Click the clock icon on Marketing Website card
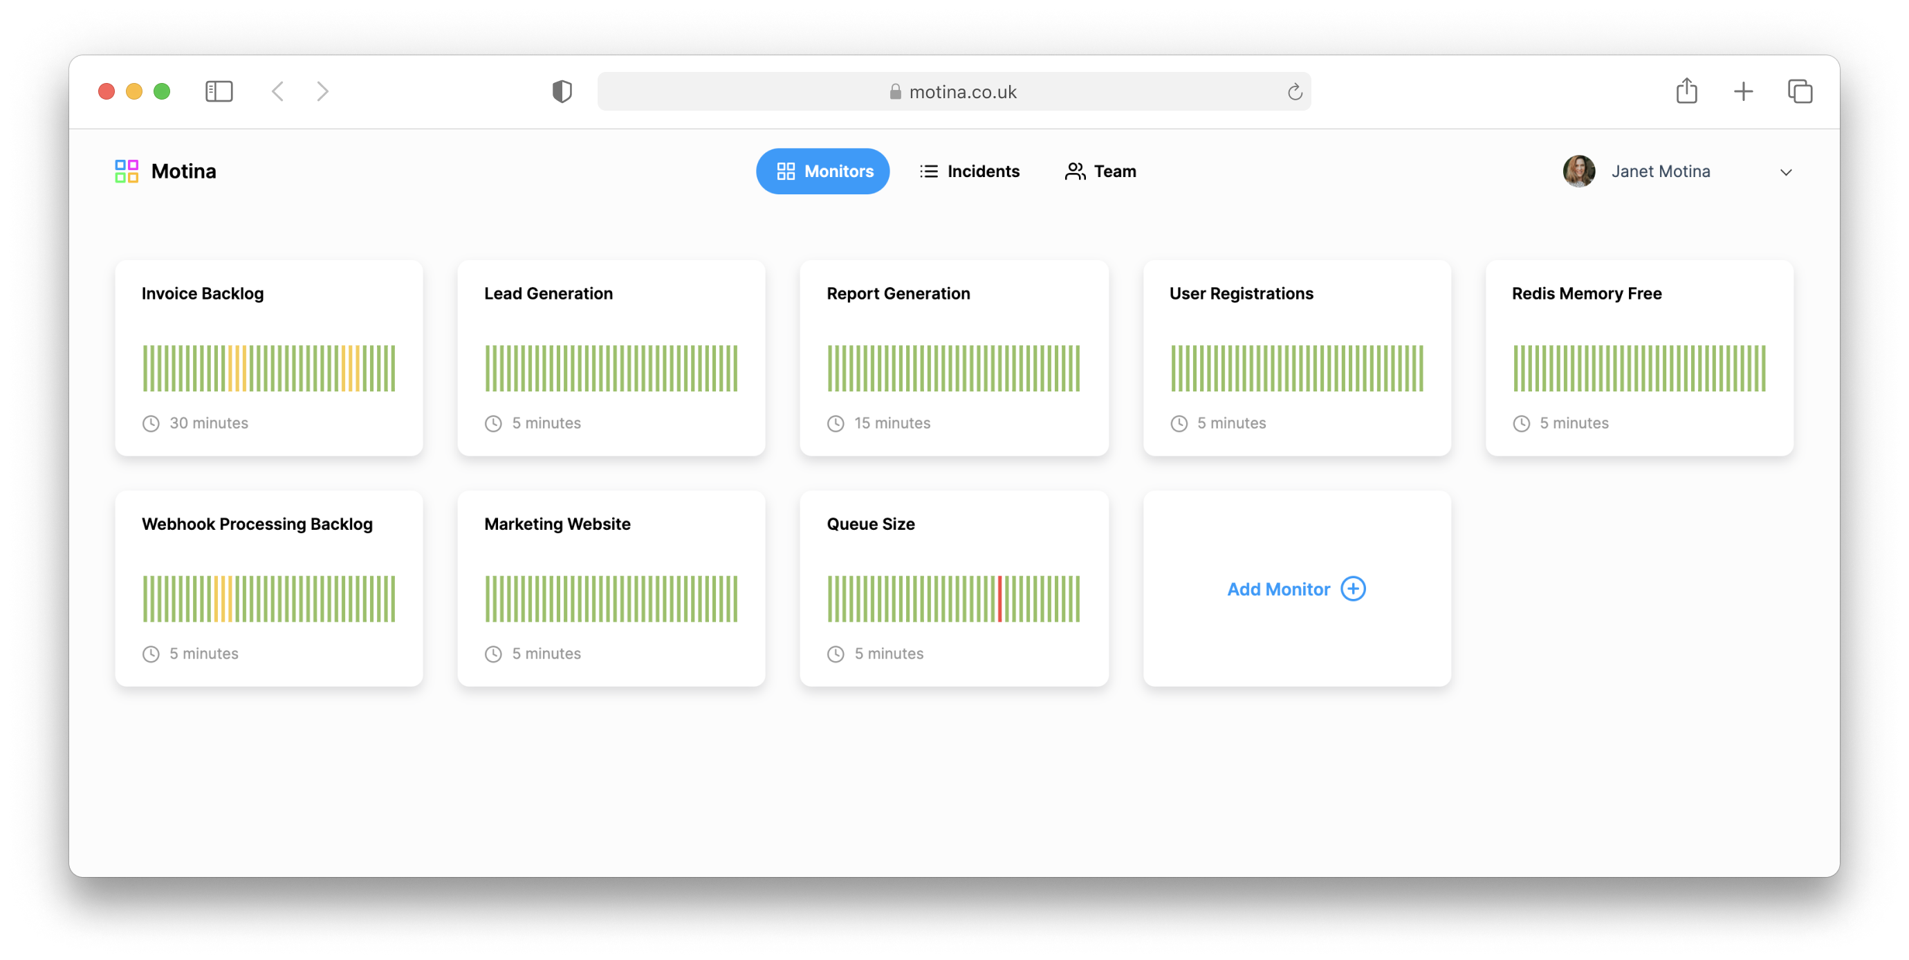 pos(494,654)
